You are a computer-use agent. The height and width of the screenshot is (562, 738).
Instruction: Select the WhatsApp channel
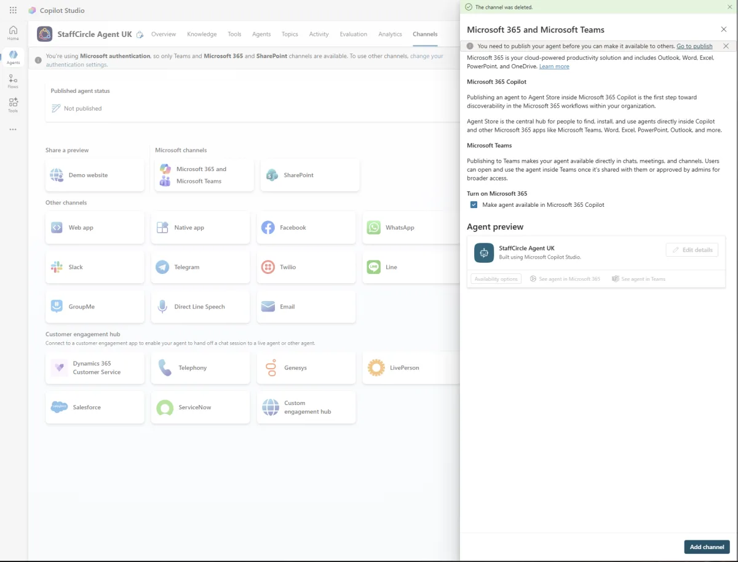[411, 227]
